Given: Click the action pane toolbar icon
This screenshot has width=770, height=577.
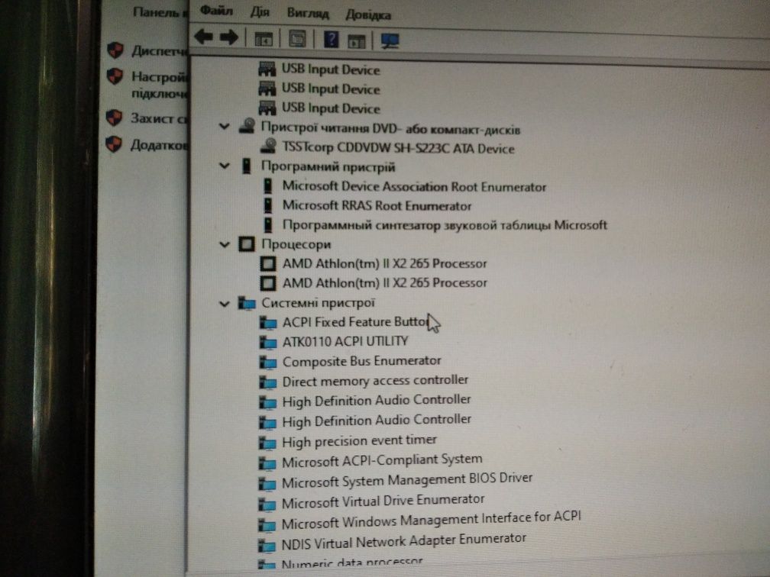Looking at the screenshot, I should tap(357, 40).
